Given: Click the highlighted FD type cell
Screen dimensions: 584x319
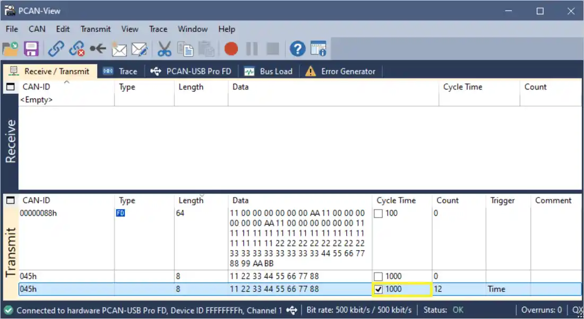Looking at the screenshot, I should [121, 214].
